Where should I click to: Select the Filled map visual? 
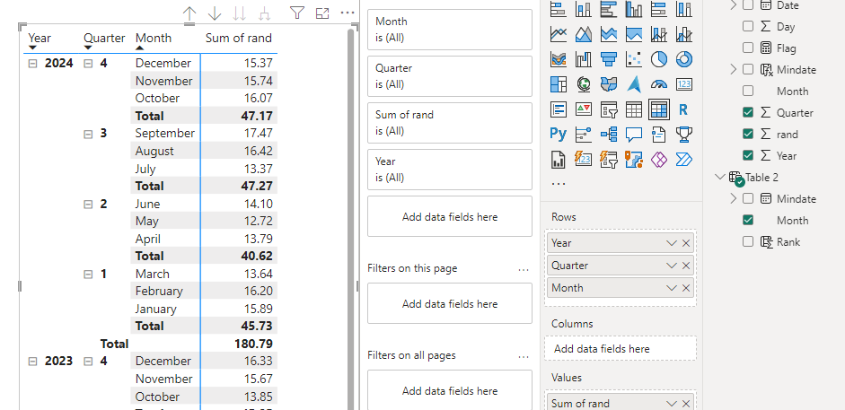[x=609, y=84]
